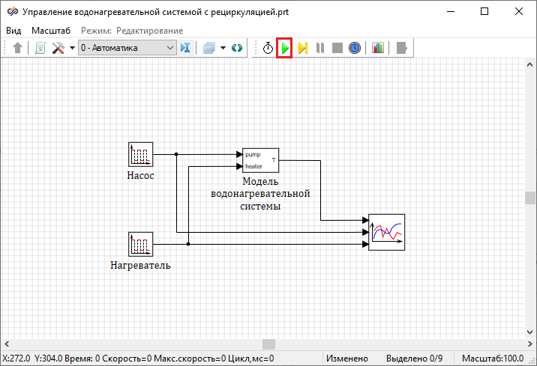Open the script page icon
This screenshot has height=366, width=537.
pos(40,48)
